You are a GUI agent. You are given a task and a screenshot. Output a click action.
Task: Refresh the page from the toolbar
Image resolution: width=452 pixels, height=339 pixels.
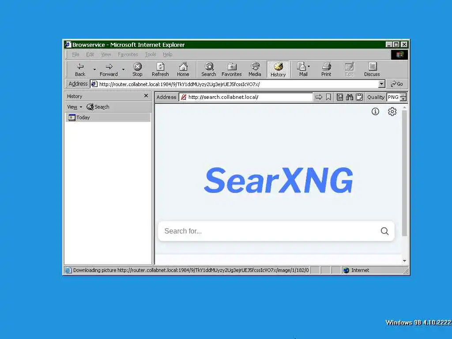[160, 70]
